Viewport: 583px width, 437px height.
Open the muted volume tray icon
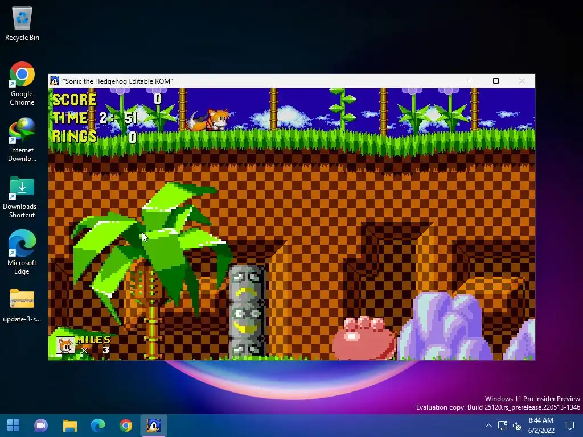coord(517,426)
